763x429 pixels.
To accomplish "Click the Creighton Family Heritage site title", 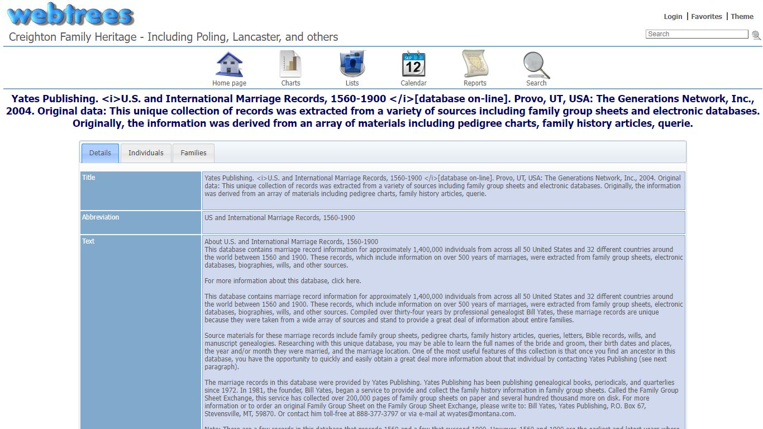I will (x=173, y=37).
